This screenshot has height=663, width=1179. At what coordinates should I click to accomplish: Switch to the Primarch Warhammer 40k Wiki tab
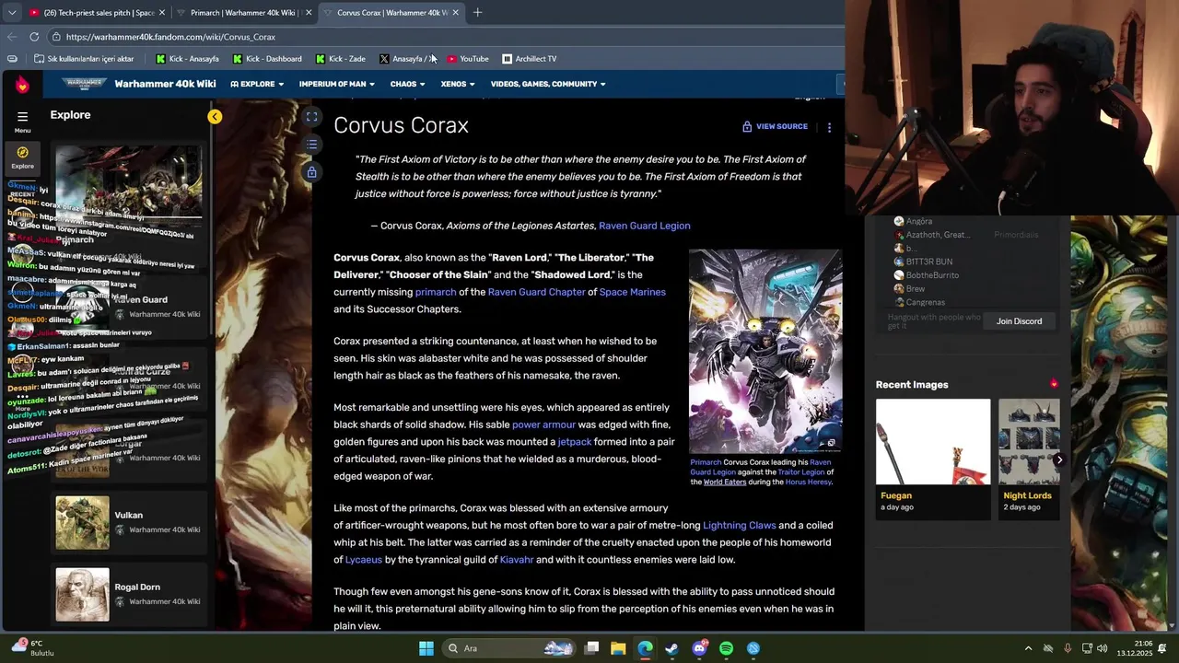point(244,13)
